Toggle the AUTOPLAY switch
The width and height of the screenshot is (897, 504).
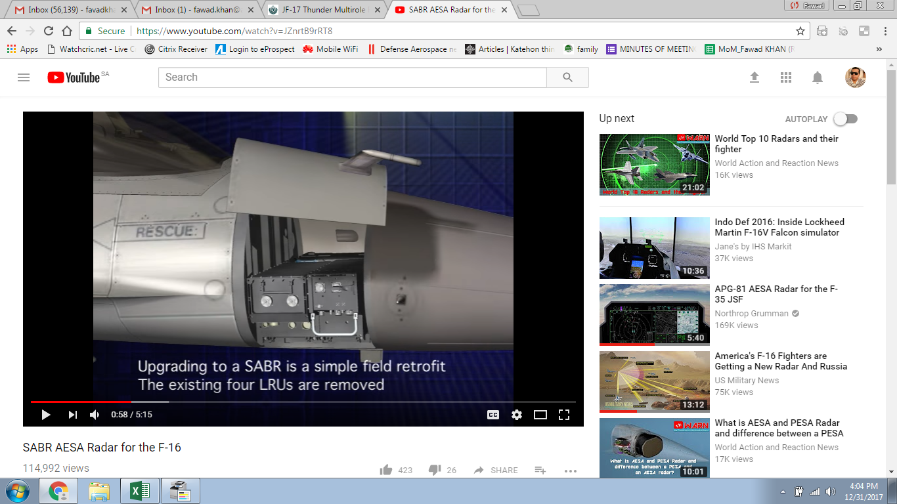tap(846, 119)
